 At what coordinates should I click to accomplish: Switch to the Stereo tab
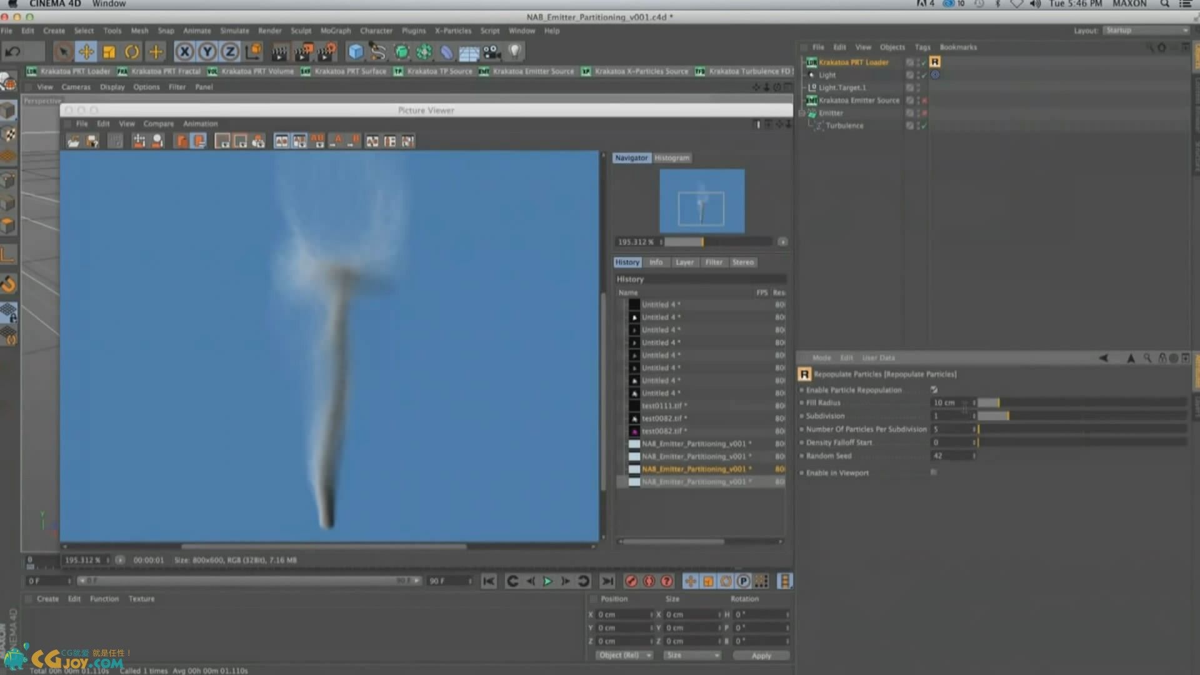[x=743, y=262]
